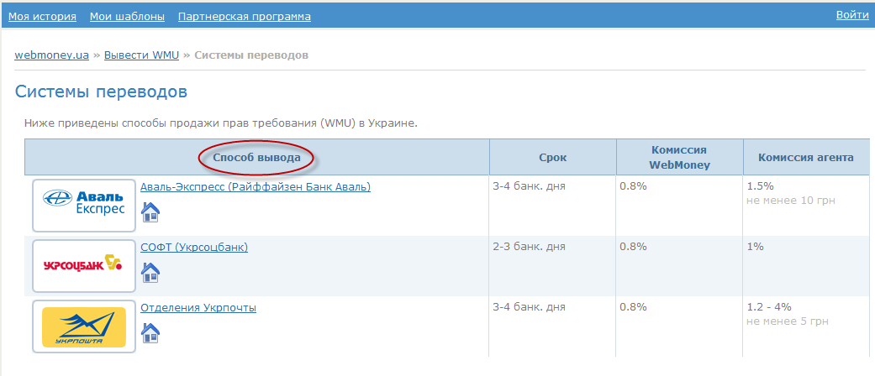Click the 1% agent commission for Укрсоцбанк
Viewport: 875px width, 376px height.
(755, 246)
